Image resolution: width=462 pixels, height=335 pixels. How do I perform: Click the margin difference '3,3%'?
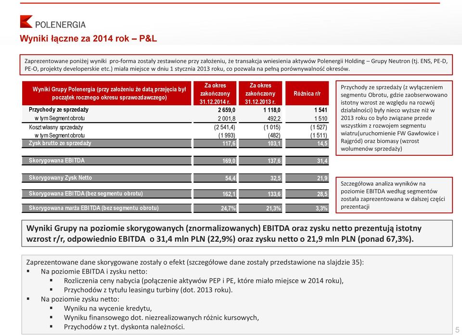[x=321, y=209]
